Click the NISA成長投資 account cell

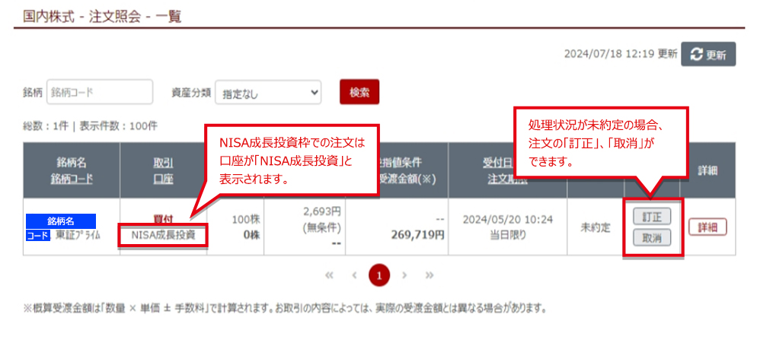(x=163, y=235)
